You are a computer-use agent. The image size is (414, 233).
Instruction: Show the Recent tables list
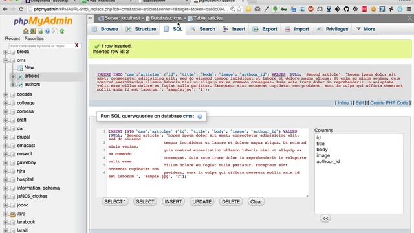[12, 39]
